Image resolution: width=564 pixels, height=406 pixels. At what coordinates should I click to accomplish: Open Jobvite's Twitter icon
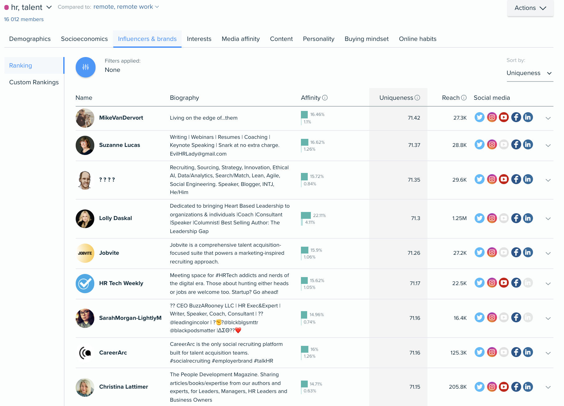coord(480,253)
